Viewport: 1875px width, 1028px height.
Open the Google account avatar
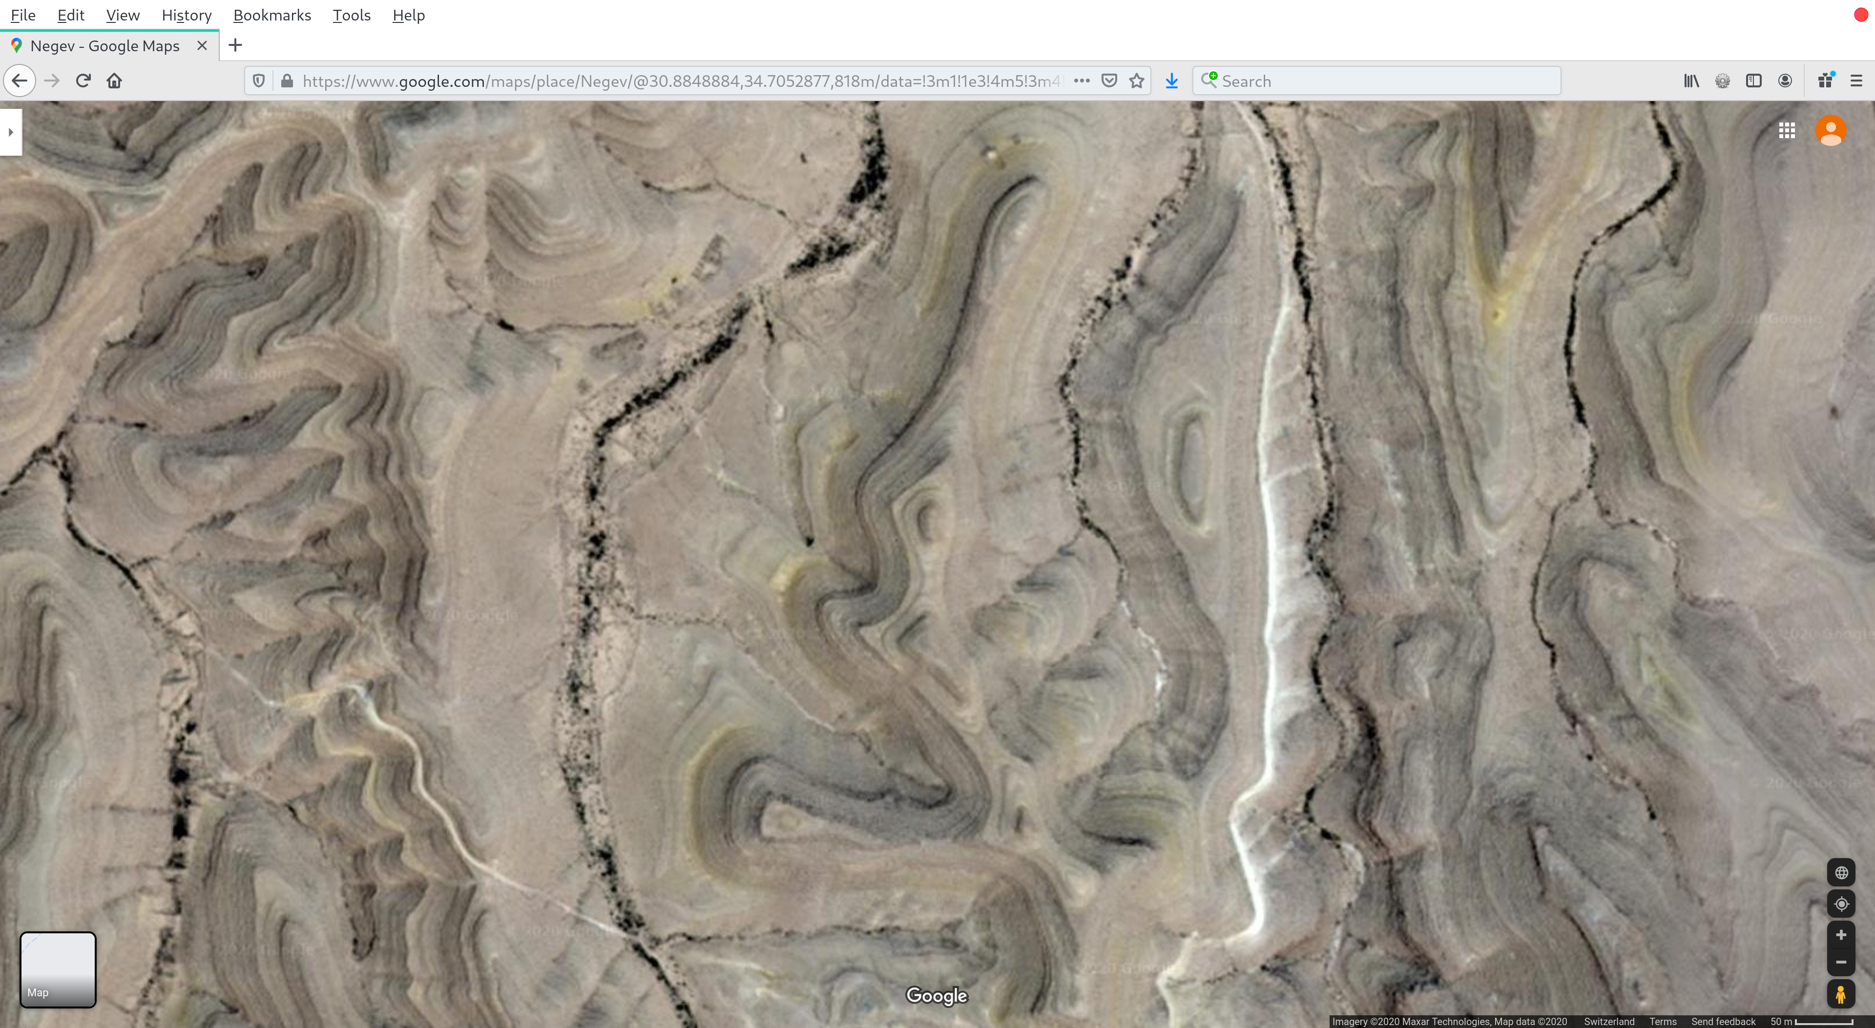click(x=1831, y=131)
